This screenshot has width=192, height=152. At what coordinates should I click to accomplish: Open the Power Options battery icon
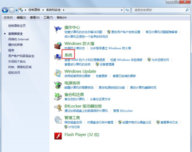pyautogui.click(x=58, y=85)
